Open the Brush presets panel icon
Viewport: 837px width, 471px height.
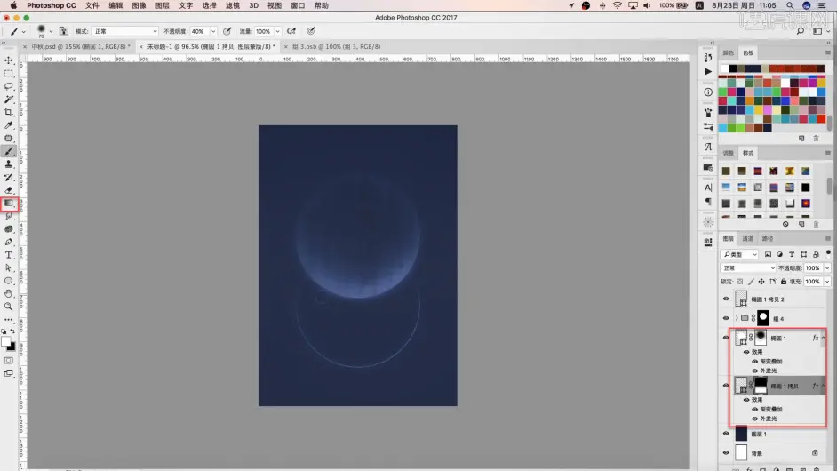click(708, 112)
